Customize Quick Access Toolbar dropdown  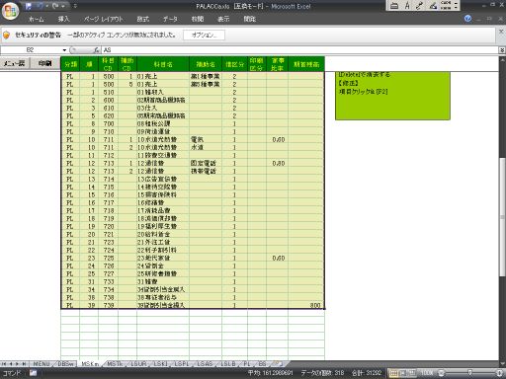click(75, 6)
